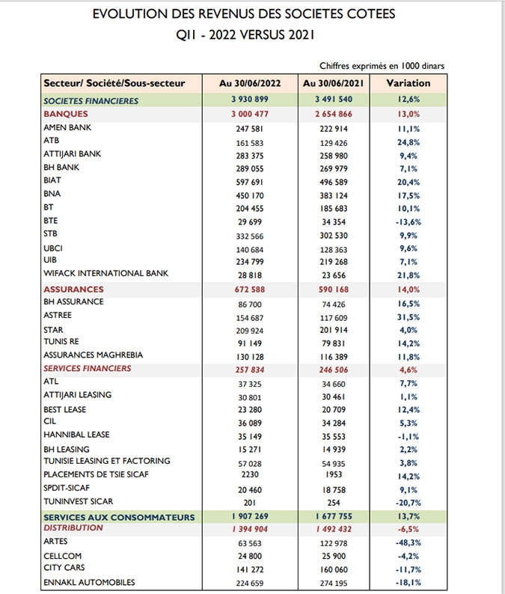Click ENNAKL AUTOMOBILES row label
The height and width of the screenshot is (594, 505).
point(89,583)
